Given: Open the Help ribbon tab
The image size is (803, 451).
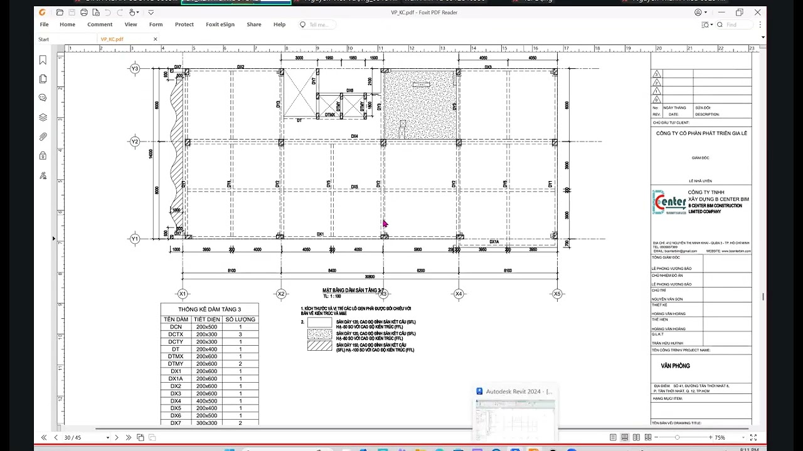Looking at the screenshot, I should (x=279, y=24).
